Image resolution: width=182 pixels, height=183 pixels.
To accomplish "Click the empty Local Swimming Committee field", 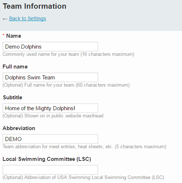I will tap(50, 170).
